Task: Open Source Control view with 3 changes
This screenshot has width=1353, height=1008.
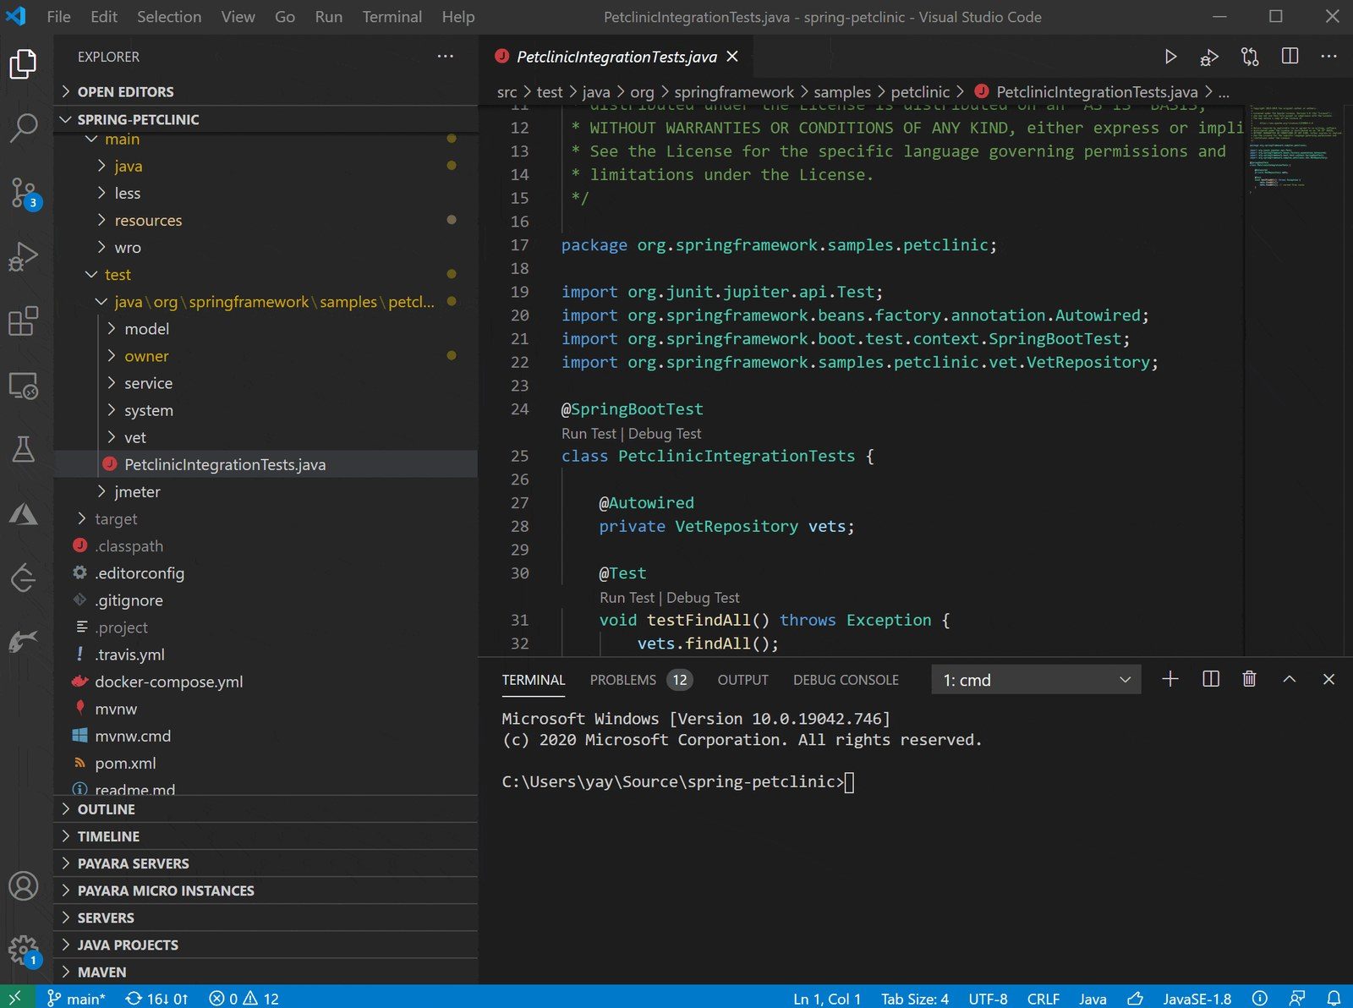Action: click(x=23, y=193)
